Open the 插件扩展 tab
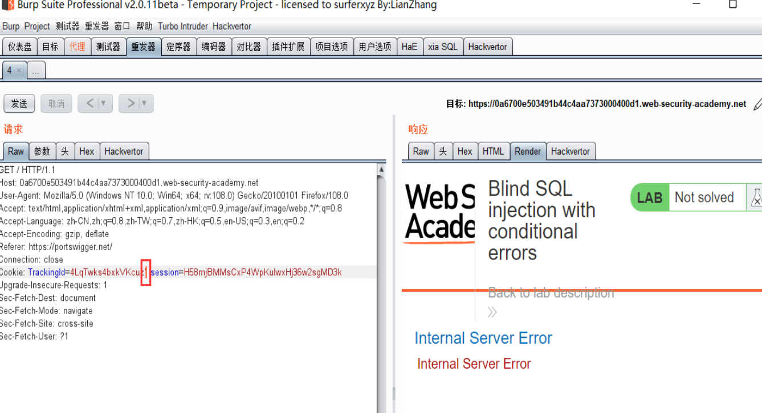The height and width of the screenshot is (413, 762). click(288, 47)
